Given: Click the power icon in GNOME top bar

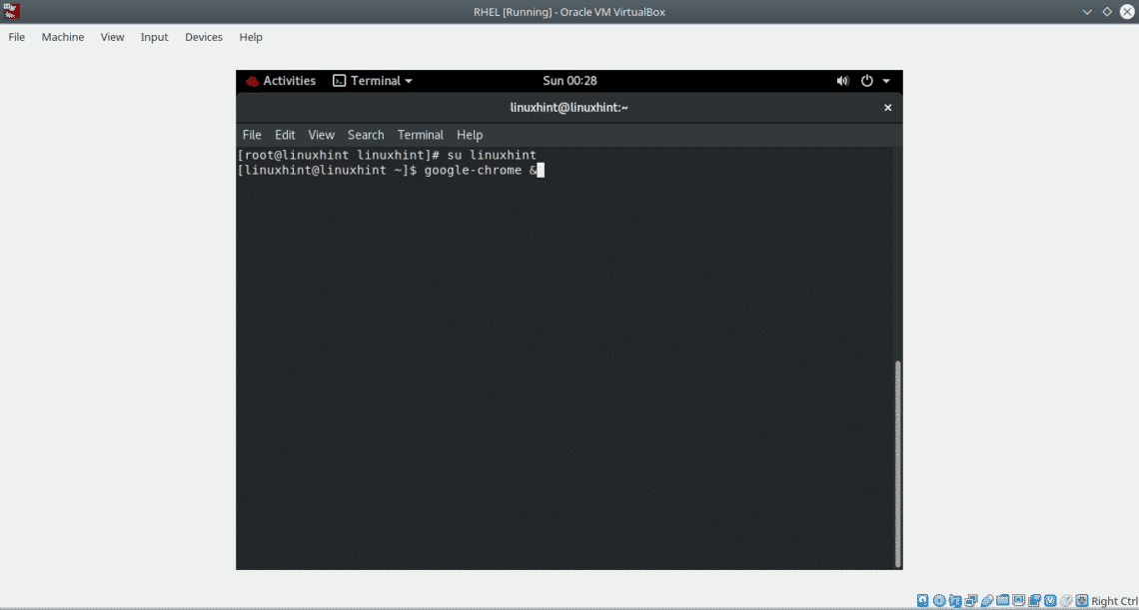Looking at the screenshot, I should (x=866, y=81).
